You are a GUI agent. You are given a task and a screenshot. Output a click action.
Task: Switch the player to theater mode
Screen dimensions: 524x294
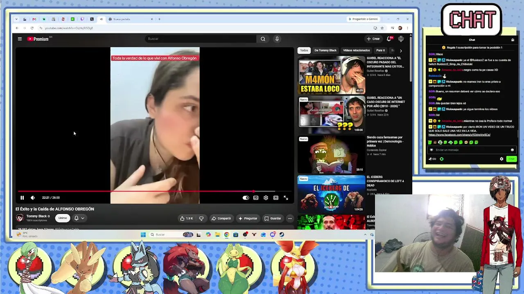276,198
